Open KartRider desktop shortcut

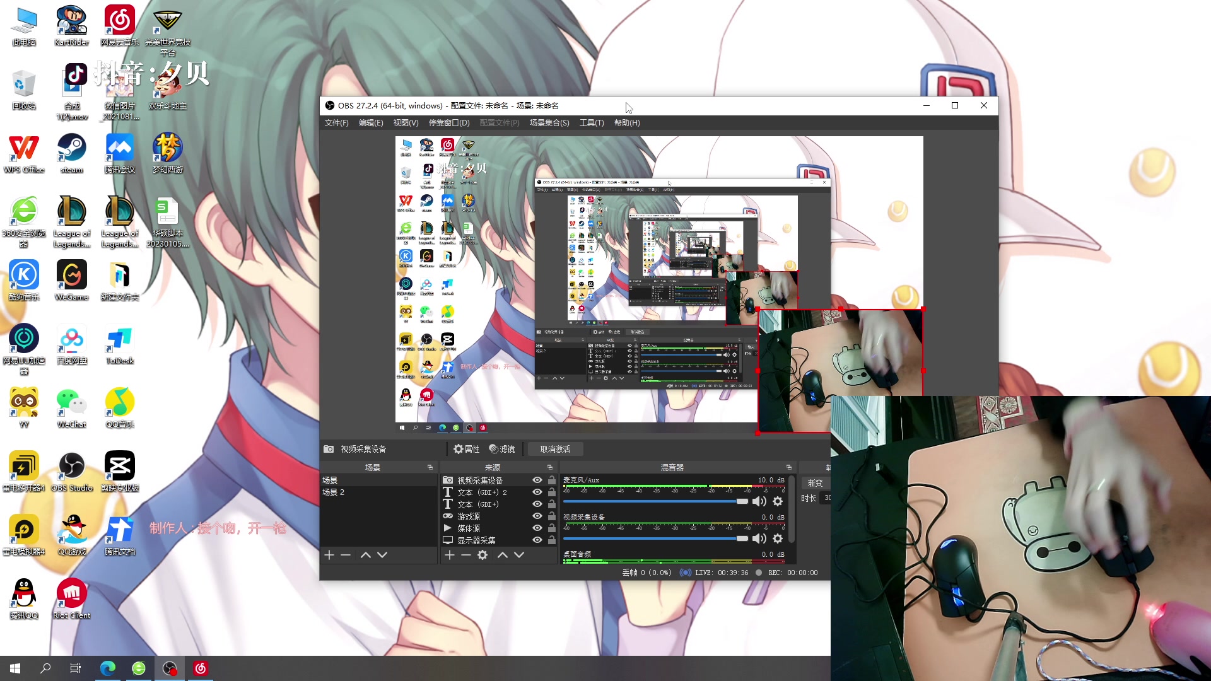point(72,26)
